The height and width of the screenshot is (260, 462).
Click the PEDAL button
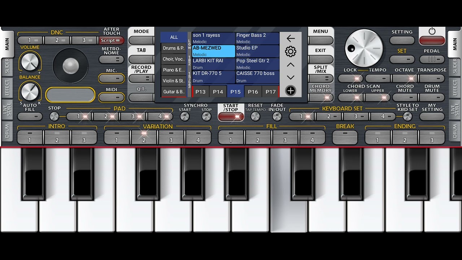coord(432,59)
